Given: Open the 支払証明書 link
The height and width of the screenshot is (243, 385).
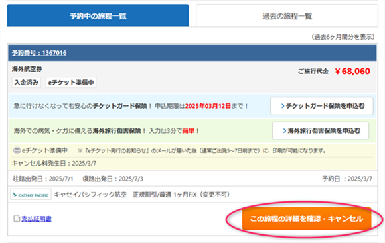Looking at the screenshot, I should pos(37,219).
